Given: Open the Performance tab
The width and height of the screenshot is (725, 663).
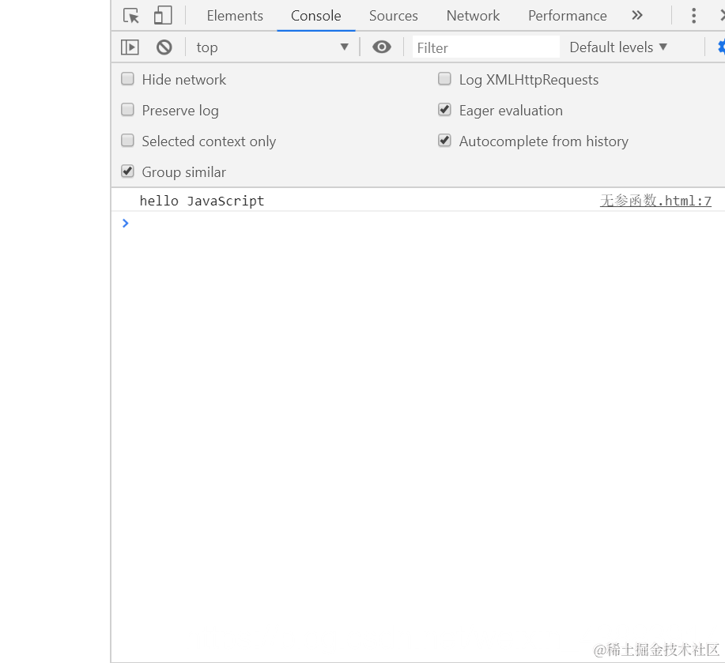Looking at the screenshot, I should tap(568, 16).
